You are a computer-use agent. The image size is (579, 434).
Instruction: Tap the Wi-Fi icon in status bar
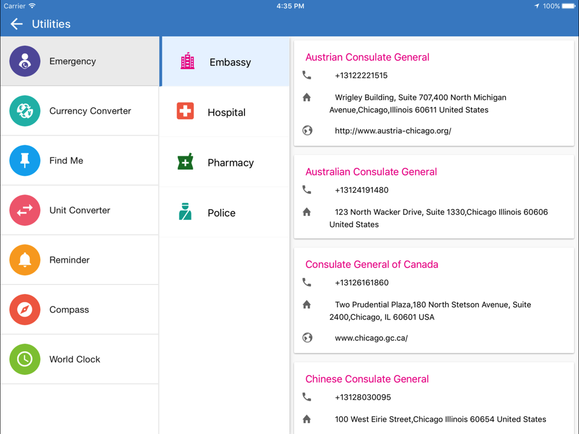pyautogui.click(x=32, y=6)
